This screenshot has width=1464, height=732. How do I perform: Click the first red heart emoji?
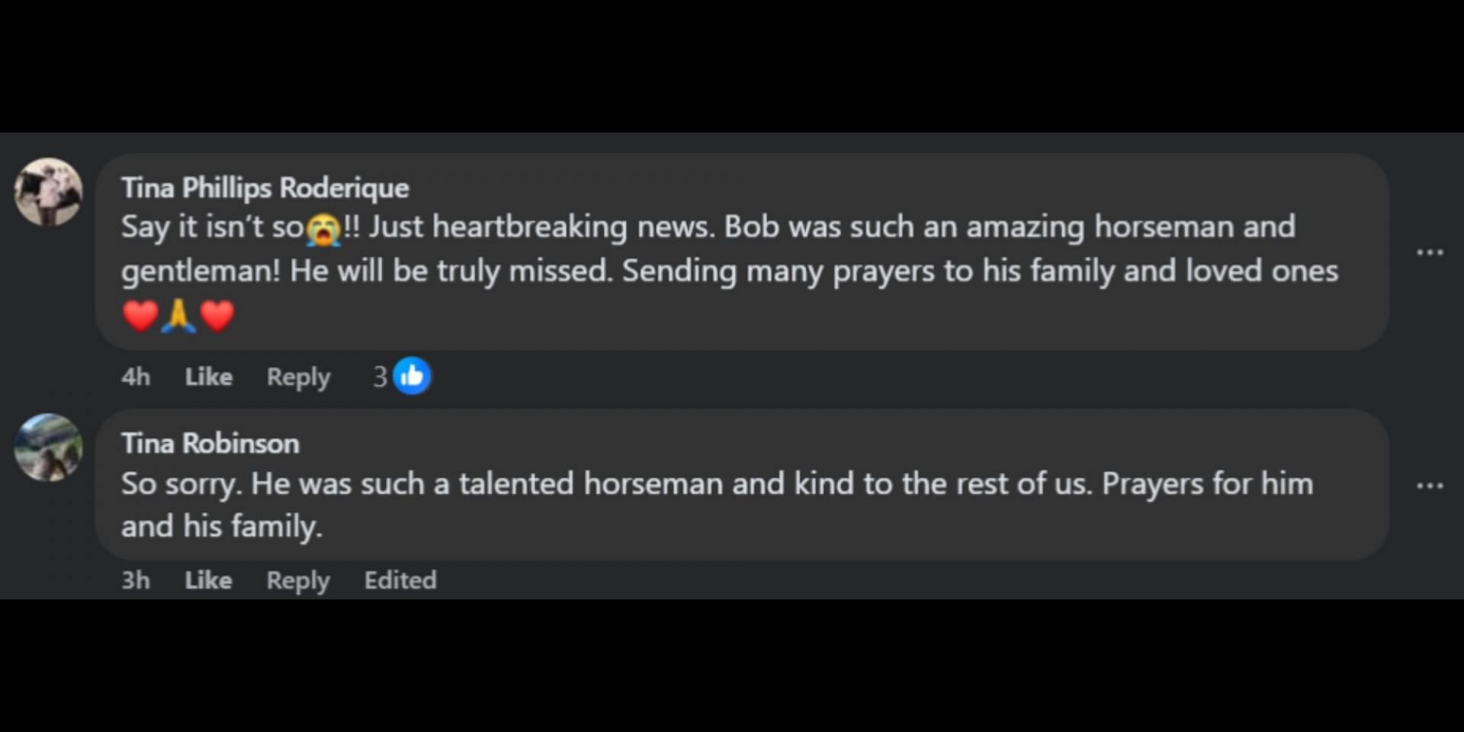[140, 316]
